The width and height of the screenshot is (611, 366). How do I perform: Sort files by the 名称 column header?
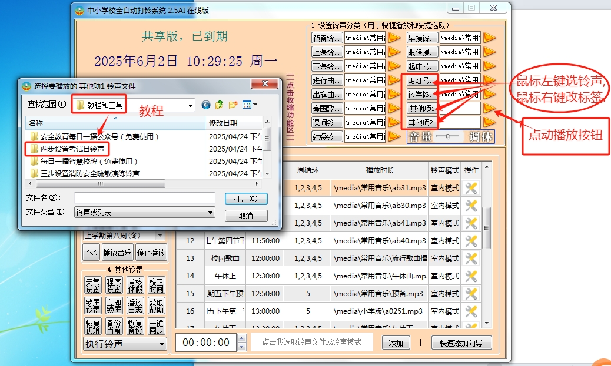click(x=115, y=123)
